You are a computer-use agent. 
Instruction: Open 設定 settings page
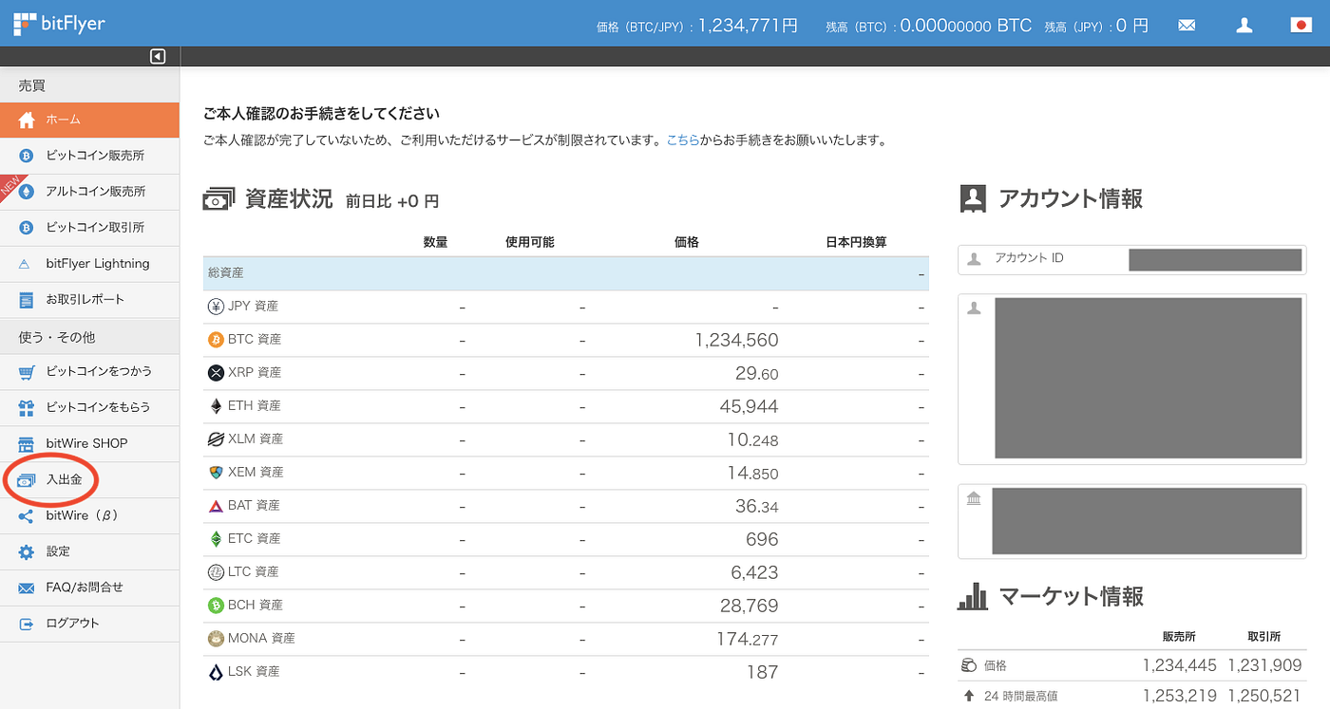89,551
